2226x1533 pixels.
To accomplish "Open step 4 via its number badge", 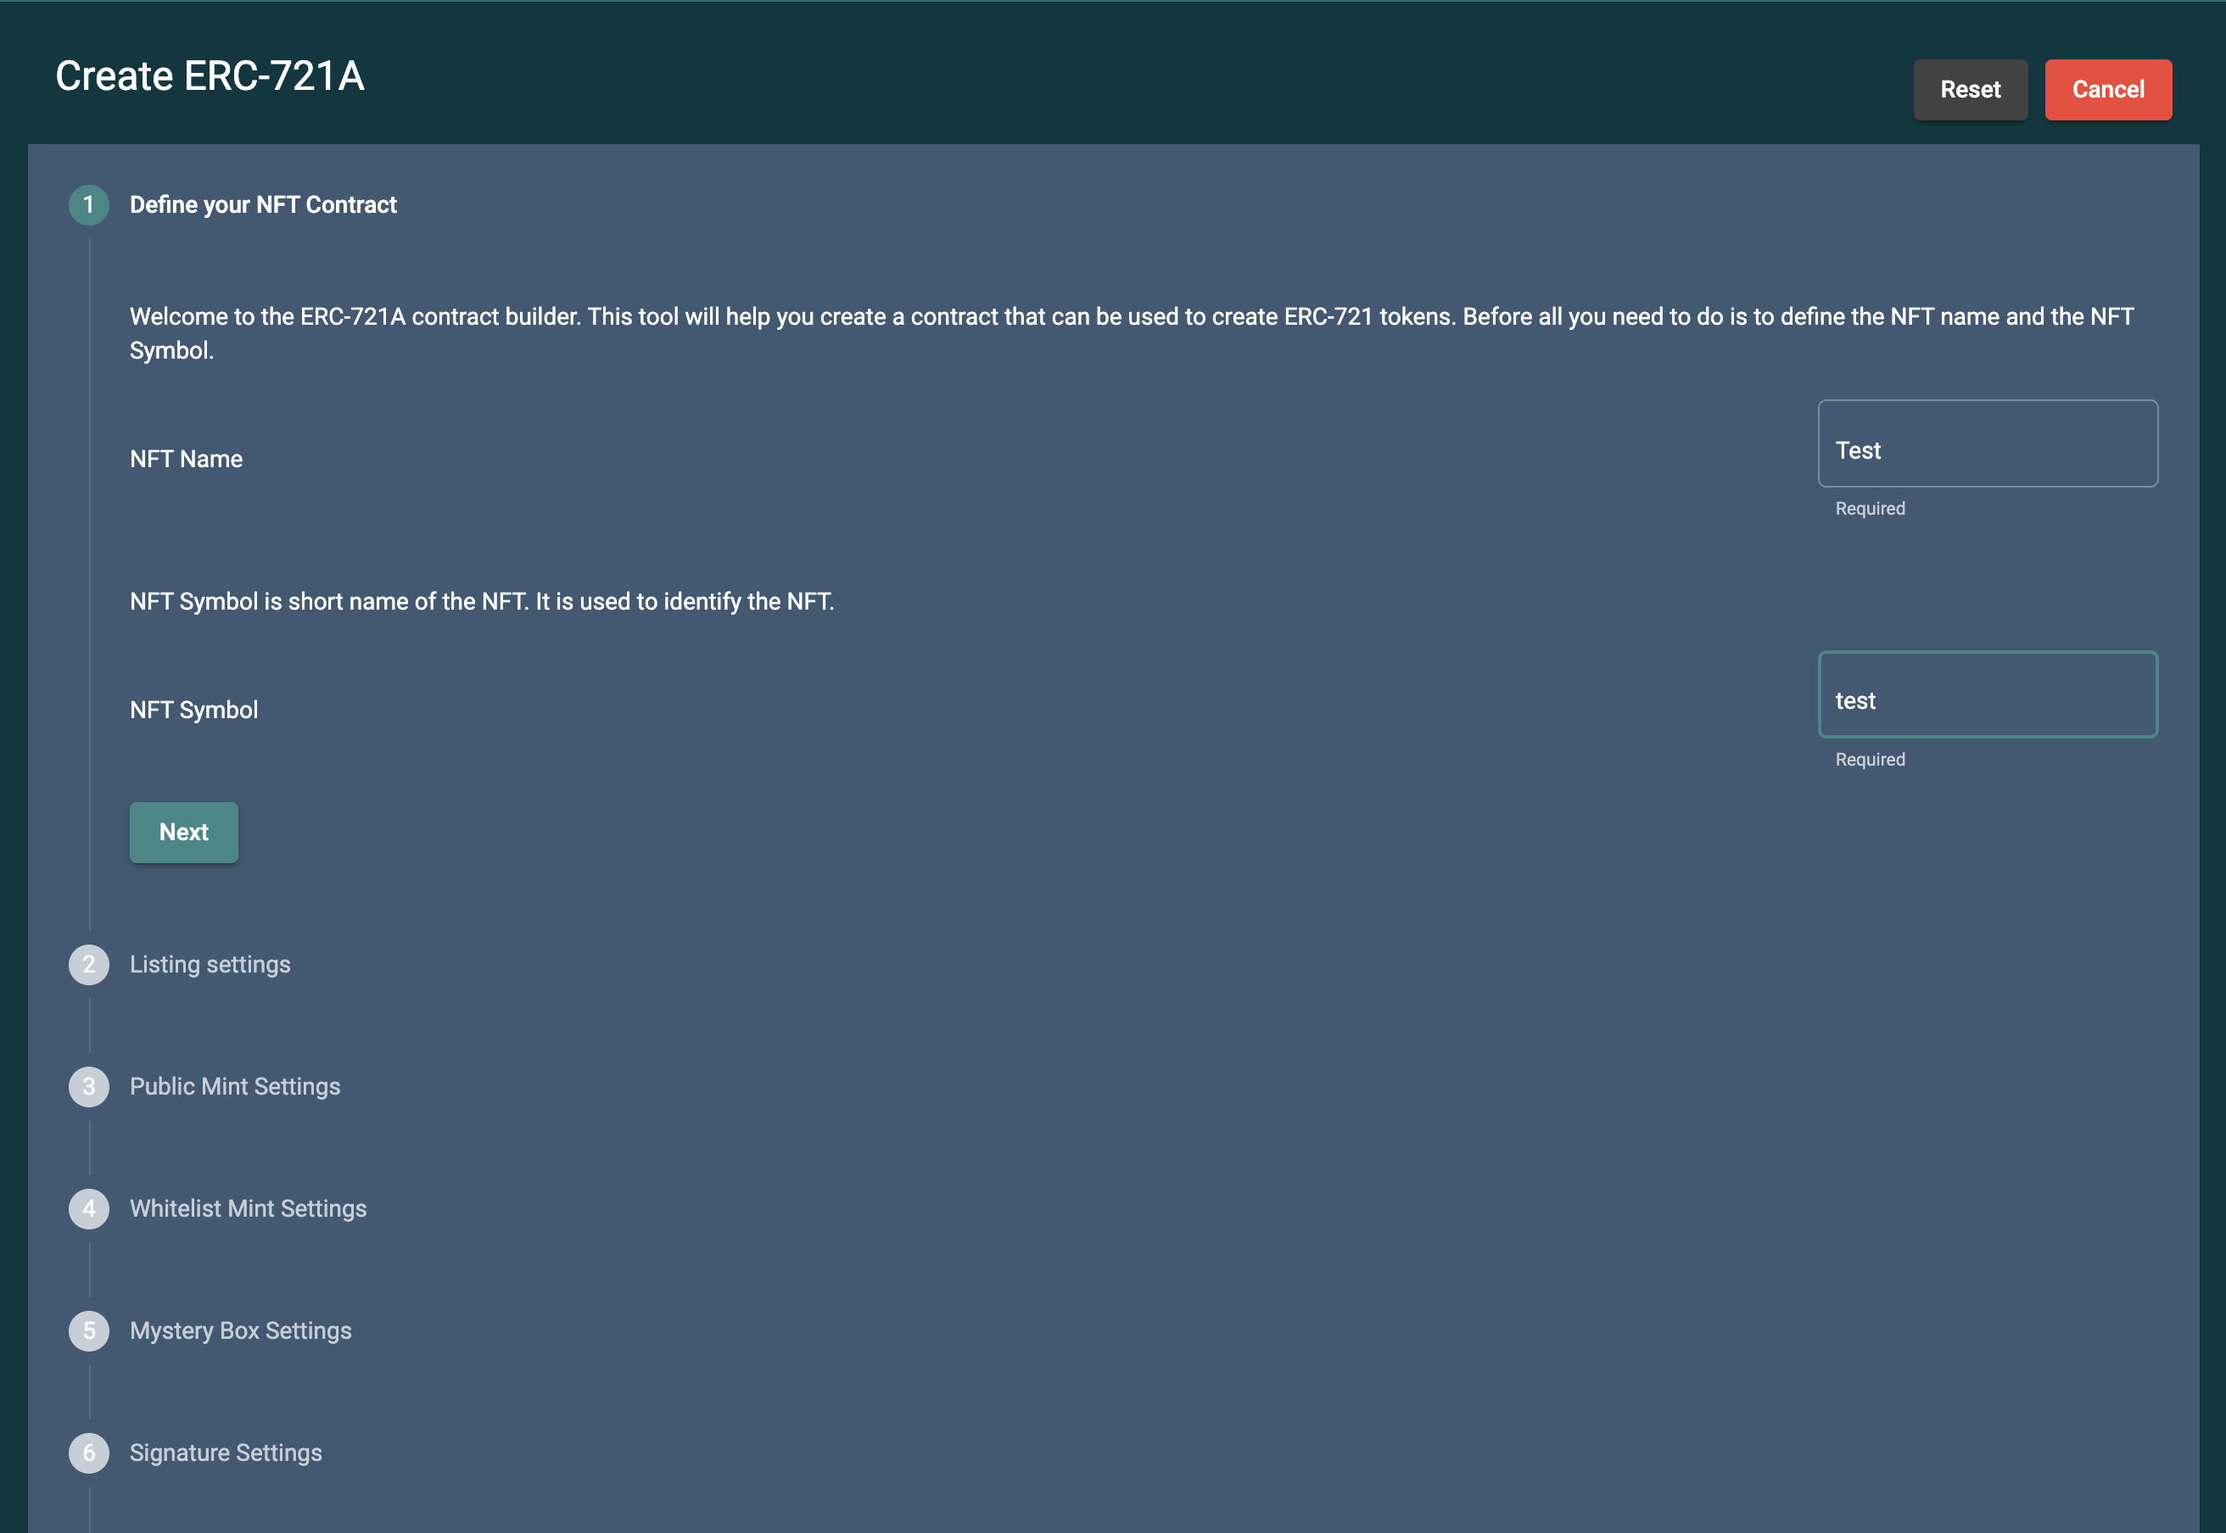I will click(x=88, y=1208).
